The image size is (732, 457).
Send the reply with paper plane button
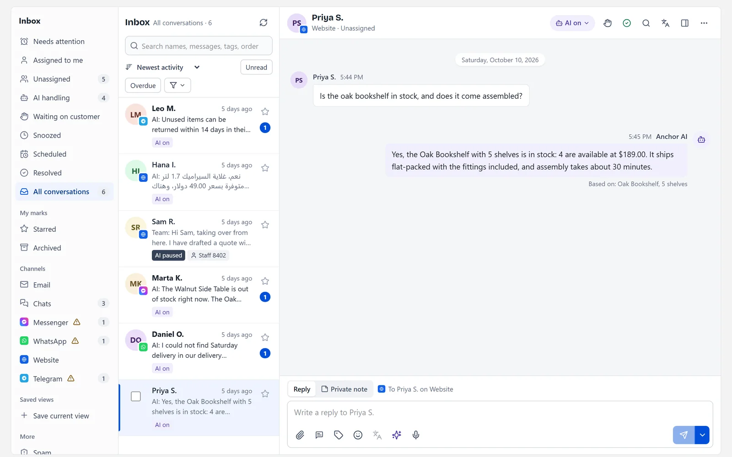(684, 435)
